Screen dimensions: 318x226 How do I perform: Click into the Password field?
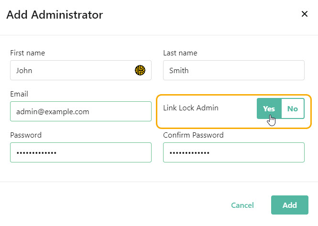pyautogui.click(x=81, y=152)
